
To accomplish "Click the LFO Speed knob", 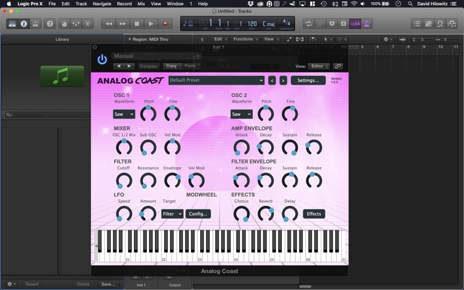I will coord(124,213).
